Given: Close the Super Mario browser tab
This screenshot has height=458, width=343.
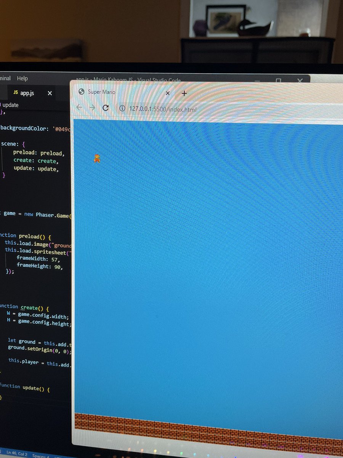Looking at the screenshot, I should coord(167,93).
